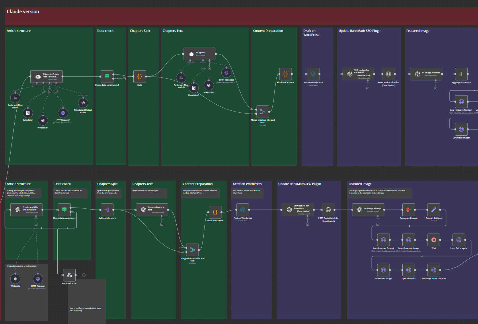The image size is (478, 324).
Task: Click the Final article text node
Action: click(215, 212)
